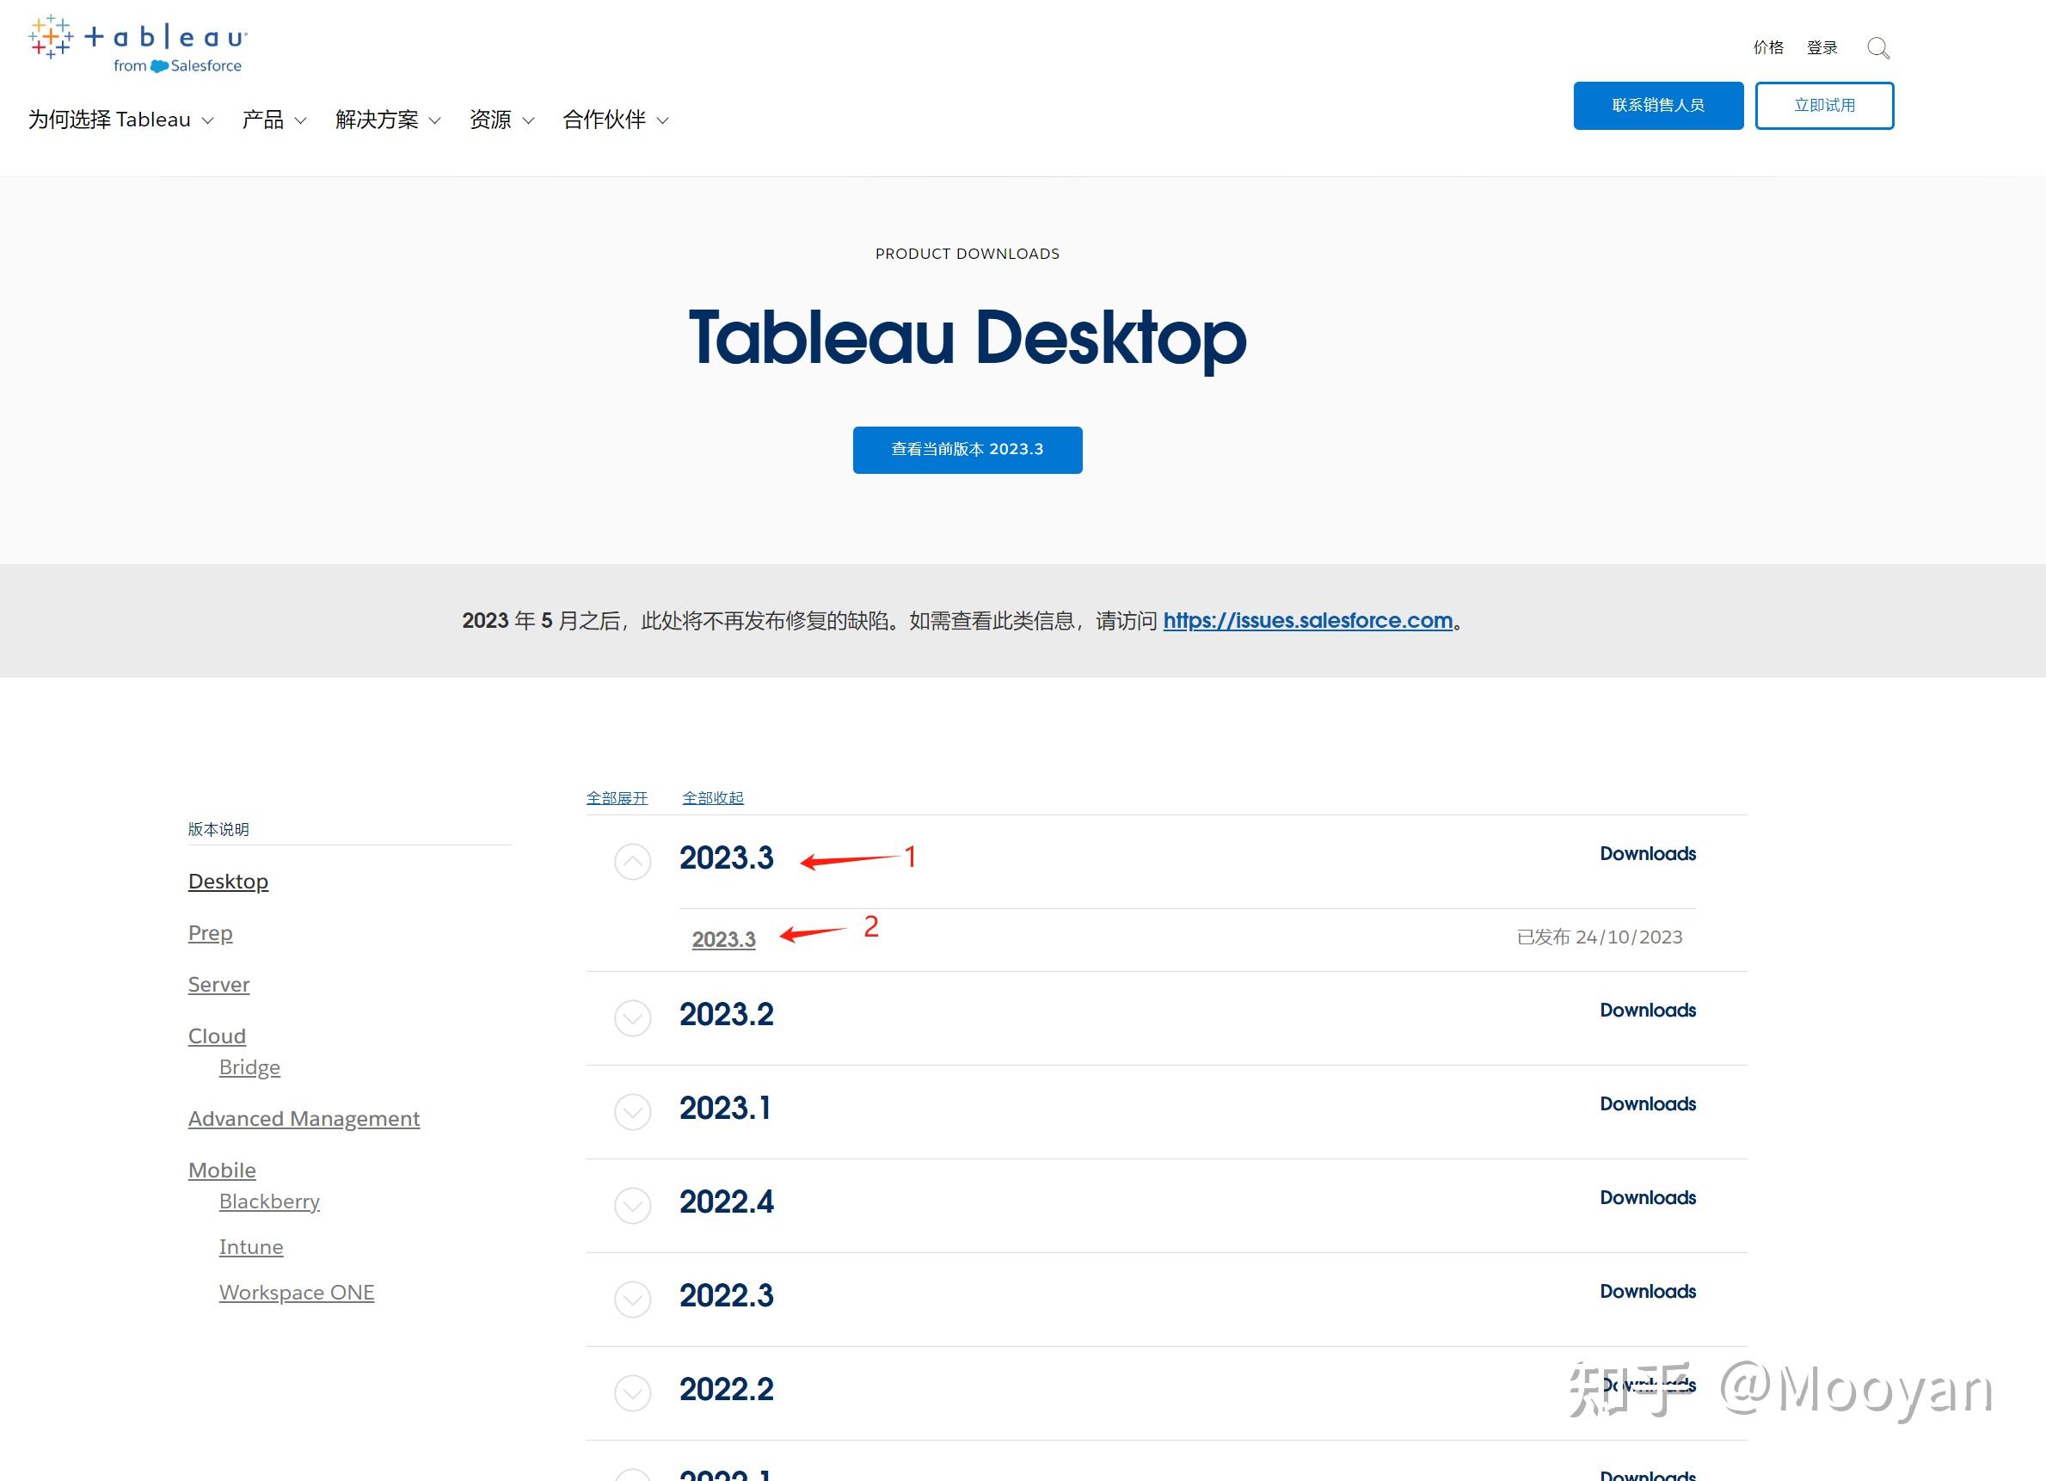Click the 联系销售人员 button
Image resolution: width=2046 pixels, height=1481 pixels.
(x=1657, y=106)
